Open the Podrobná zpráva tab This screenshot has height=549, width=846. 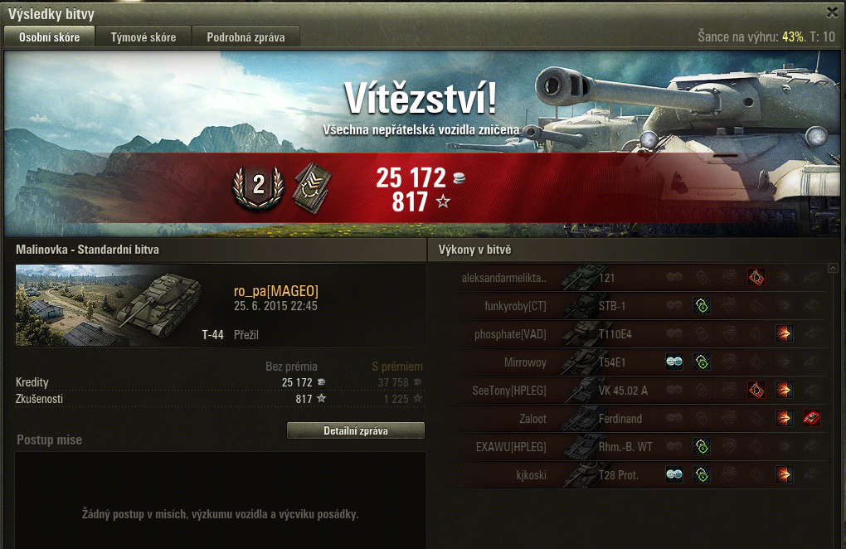[246, 36]
